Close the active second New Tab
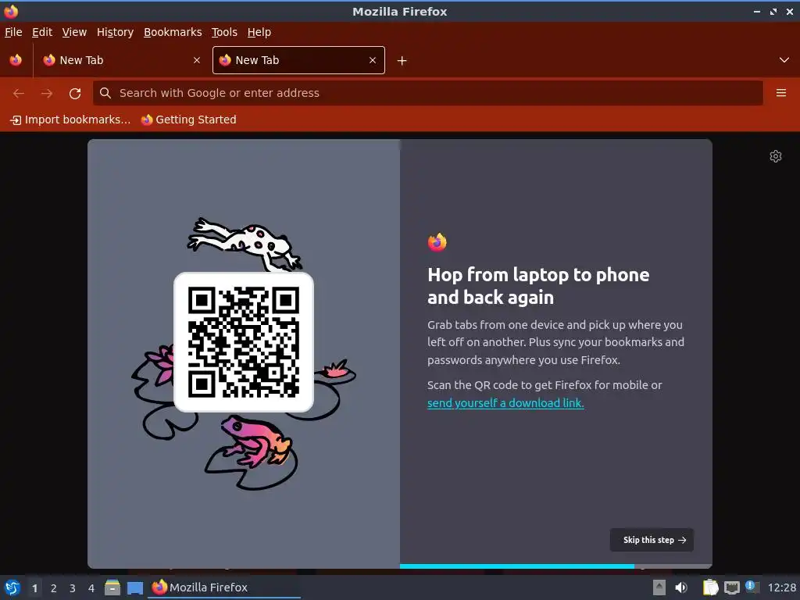800x600 pixels. 373,60
